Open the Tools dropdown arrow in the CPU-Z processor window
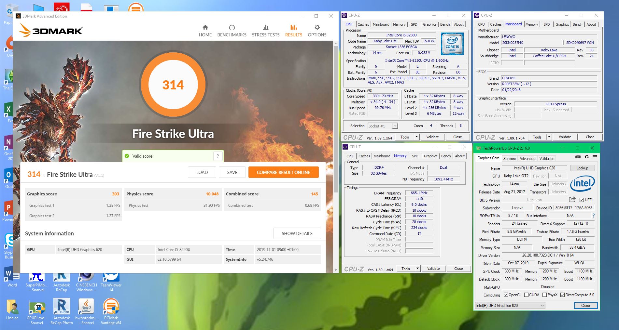This screenshot has height=330, width=619. (x=416, y=137)
